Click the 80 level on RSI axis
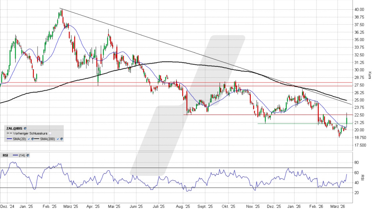Screen dimensions: 375x211 coord(356,162)
